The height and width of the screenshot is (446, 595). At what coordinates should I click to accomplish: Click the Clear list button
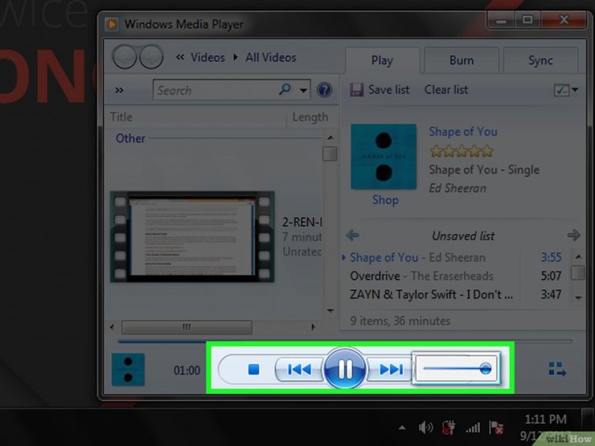pyautogui.click(x=446, y=90)
